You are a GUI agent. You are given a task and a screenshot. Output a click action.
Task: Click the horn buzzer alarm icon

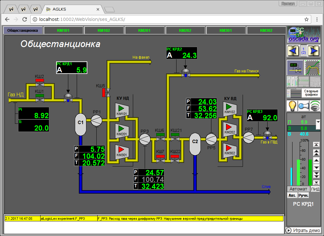point(303,106)
